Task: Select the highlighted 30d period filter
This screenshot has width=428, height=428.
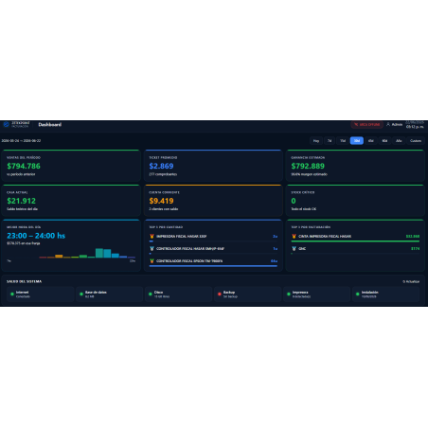Action: pos(357,141)
